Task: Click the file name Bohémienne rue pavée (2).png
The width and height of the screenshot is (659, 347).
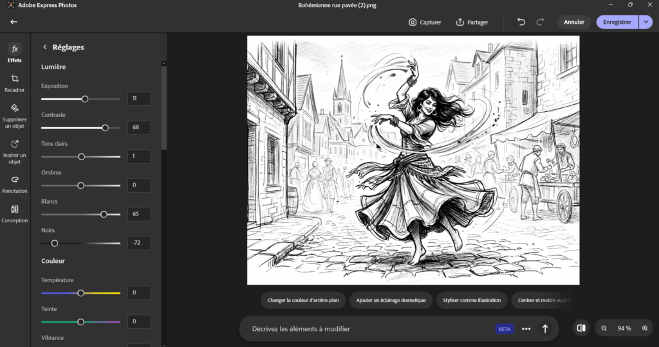Action: pos(337,5)
